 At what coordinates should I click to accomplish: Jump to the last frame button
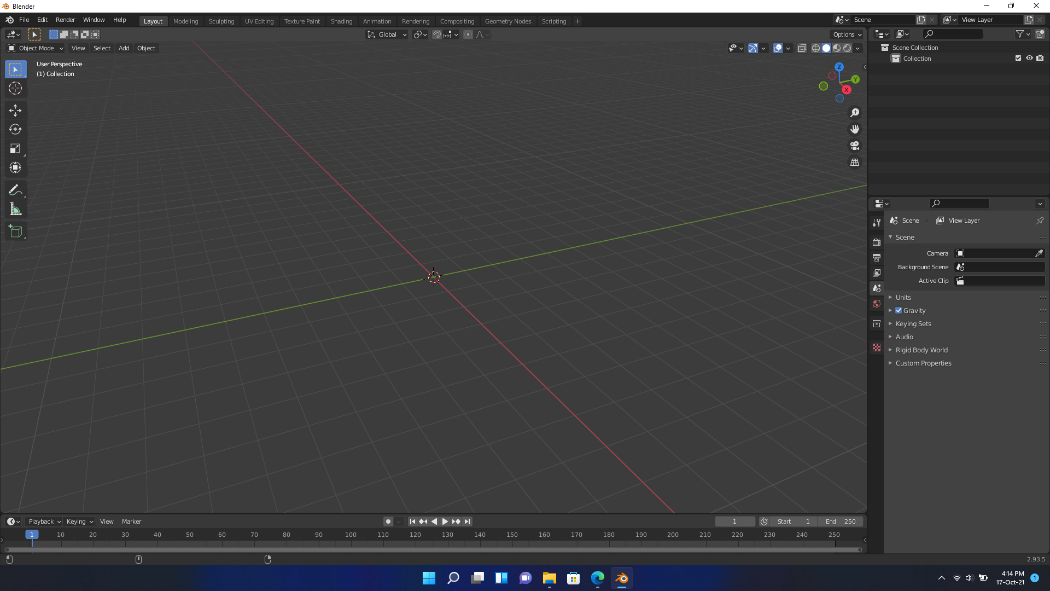coord(467,522)
